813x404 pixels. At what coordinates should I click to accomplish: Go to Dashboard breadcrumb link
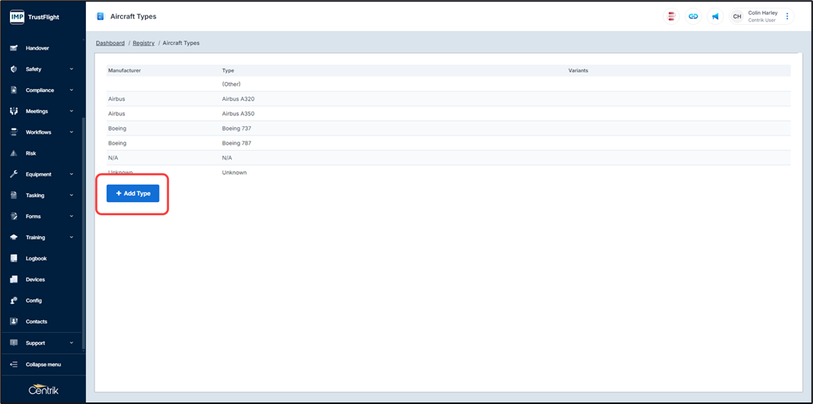(110, 43)
